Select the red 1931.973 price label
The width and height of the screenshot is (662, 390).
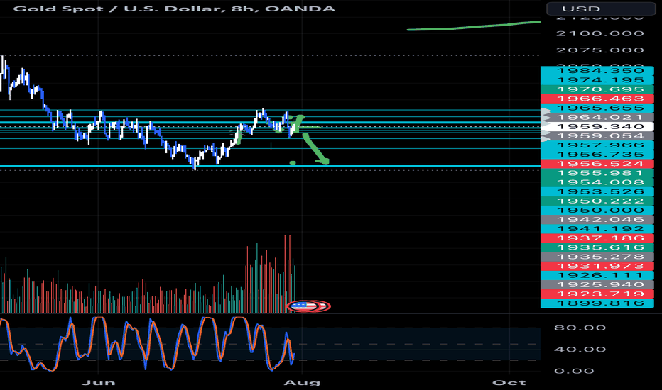[x=597, y=266]
